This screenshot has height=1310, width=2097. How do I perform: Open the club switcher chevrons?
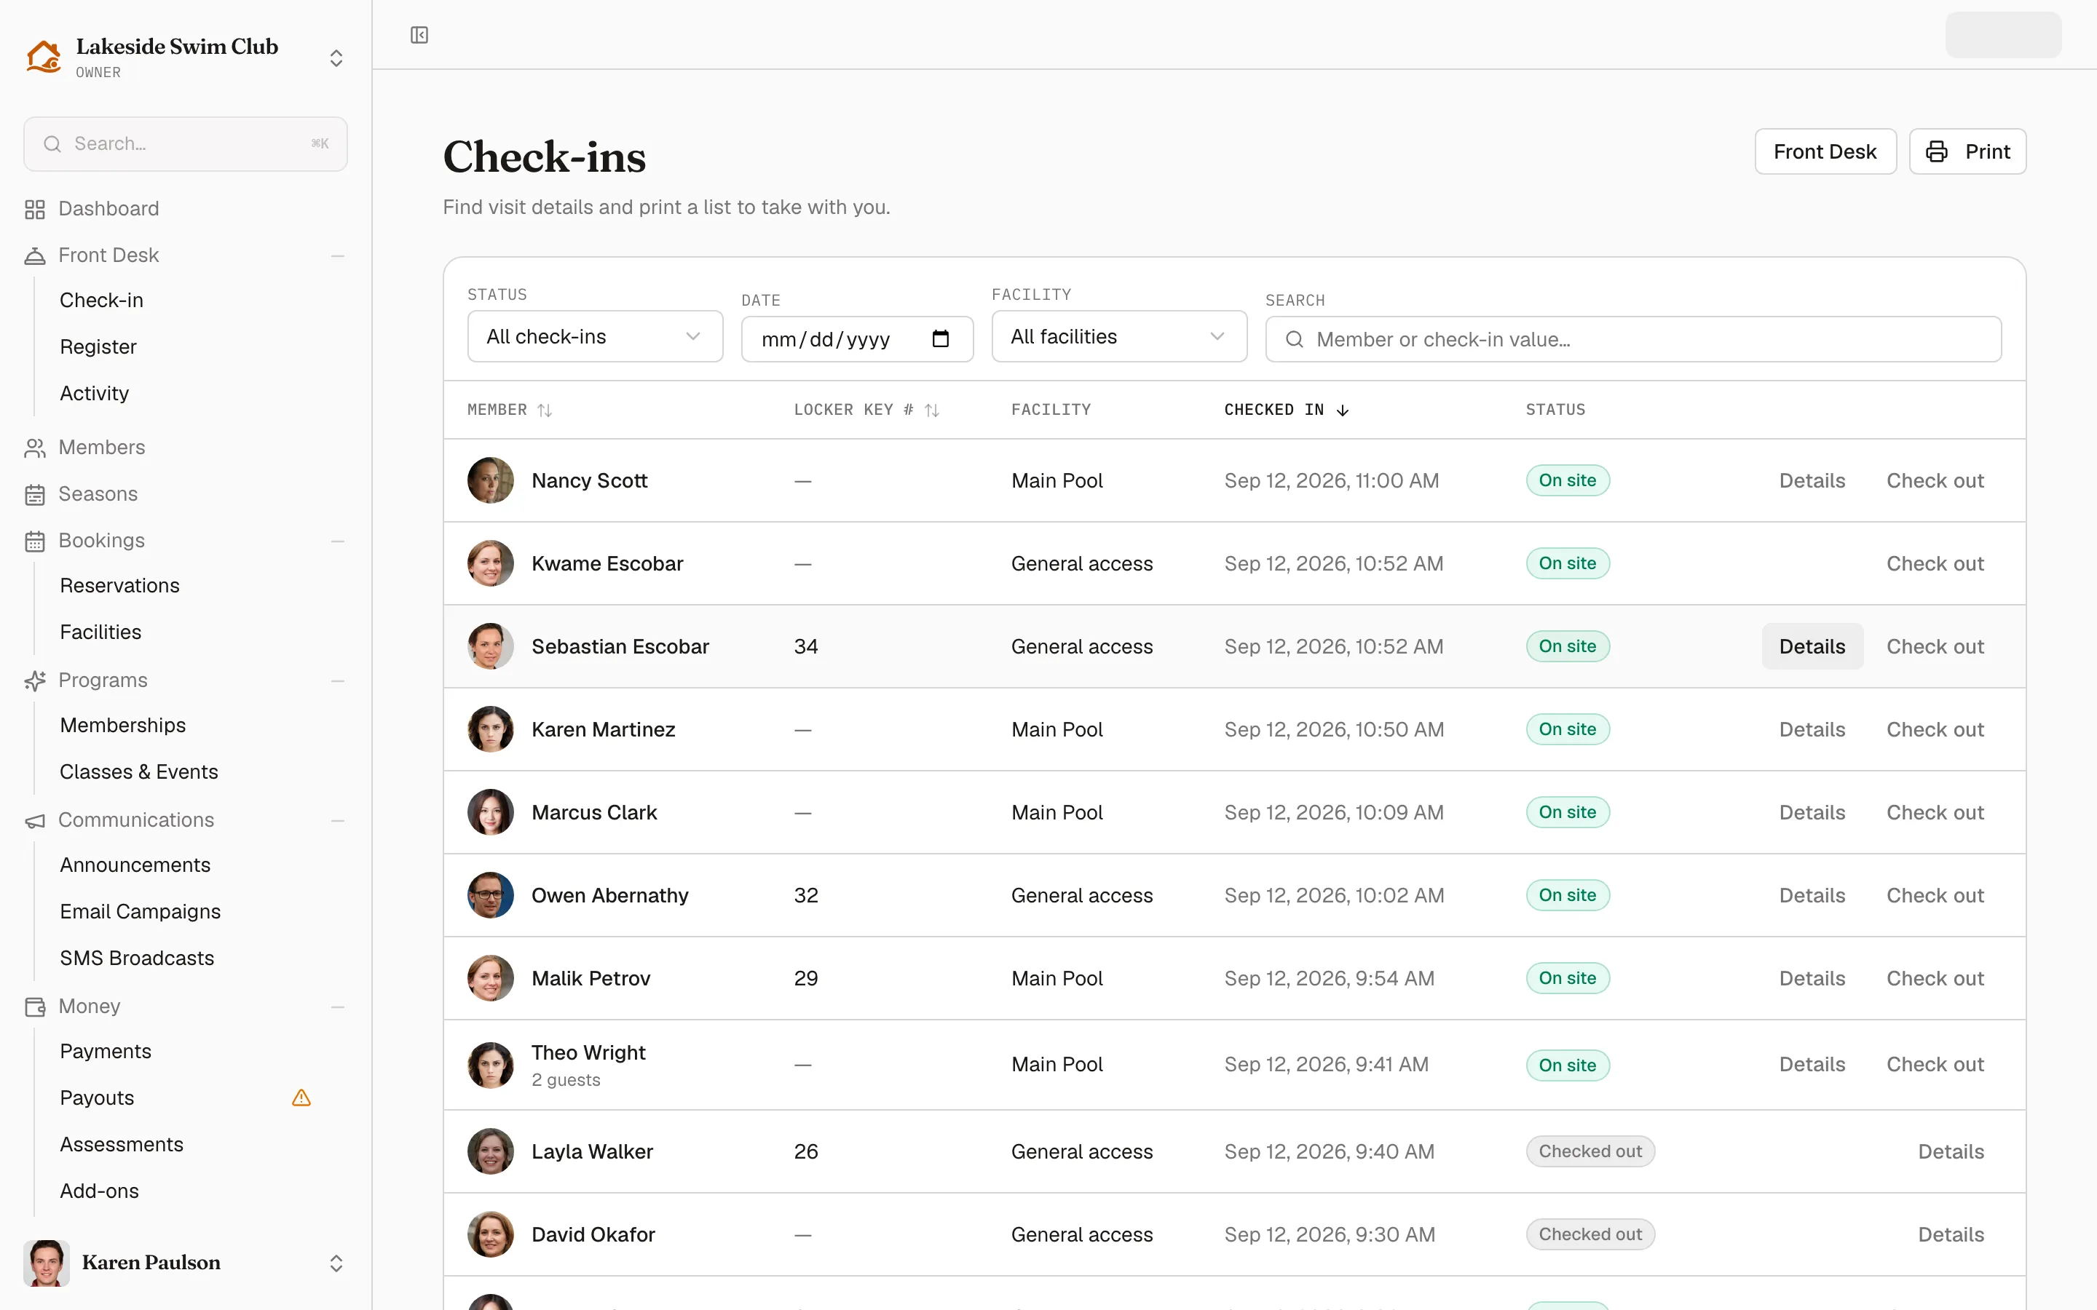pyautogui.click(x=336, y=58)
